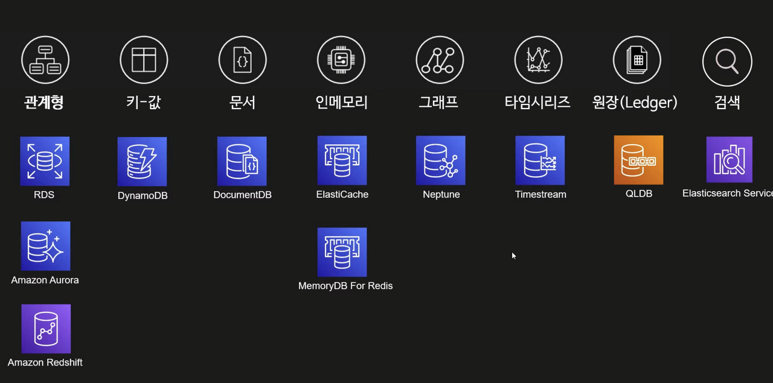773x383 pixels.
Task: Open the RDS service icon
Action: coord(45,161)
